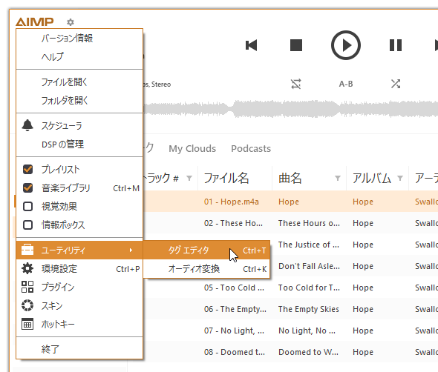Stop playback with the square button
The width and height of the screenshot is (438, 372).
click(x=296, y=45)
